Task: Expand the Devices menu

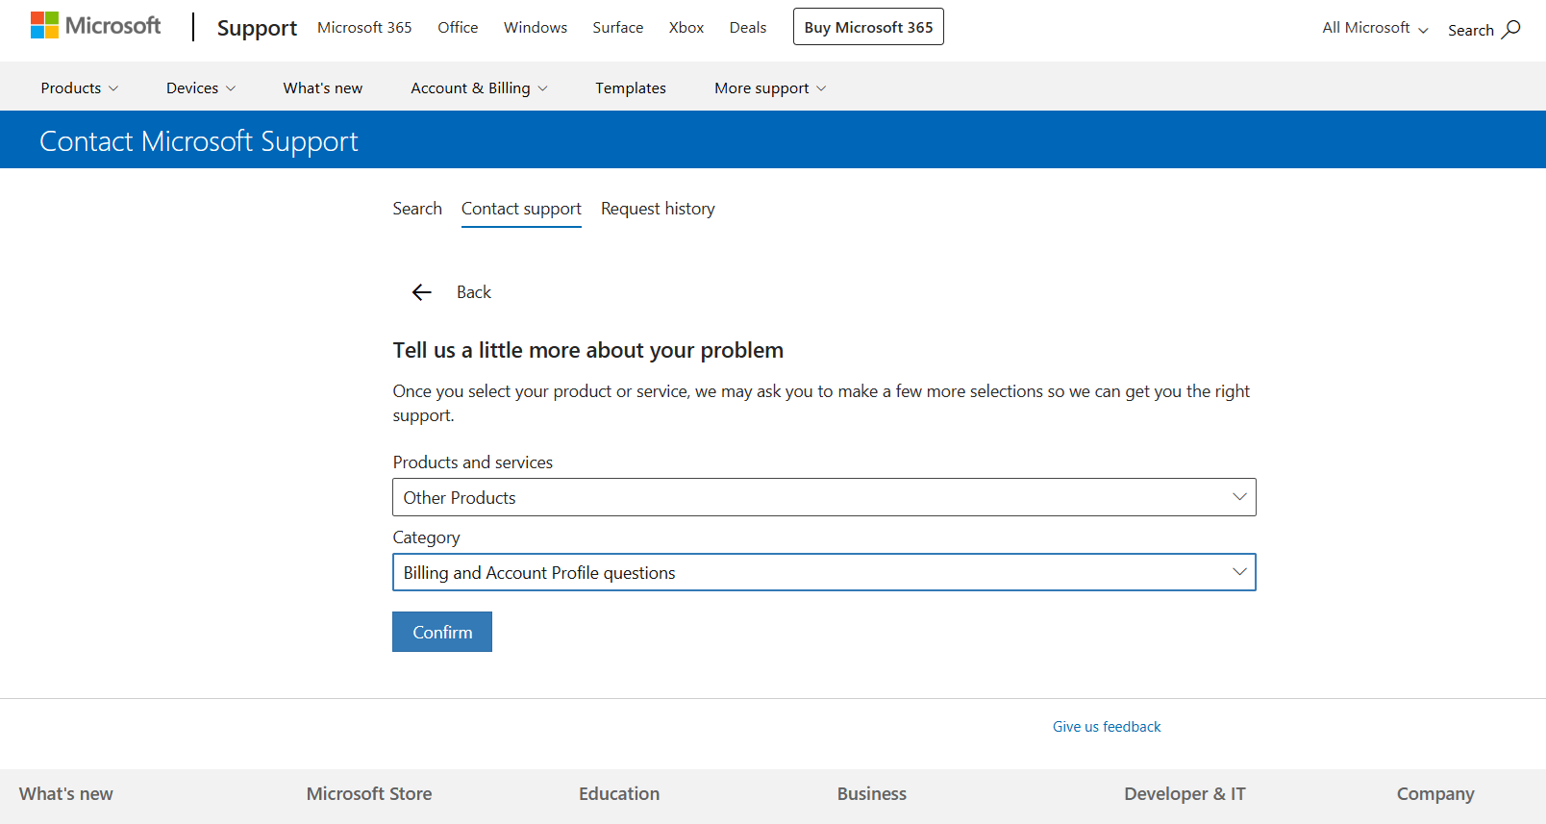Action: (201, 87)
